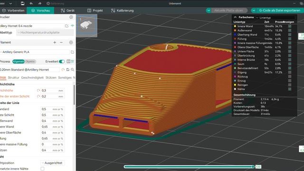Open printer settings gear icon
Screen dimensions: 304x171
pos(71,17)
